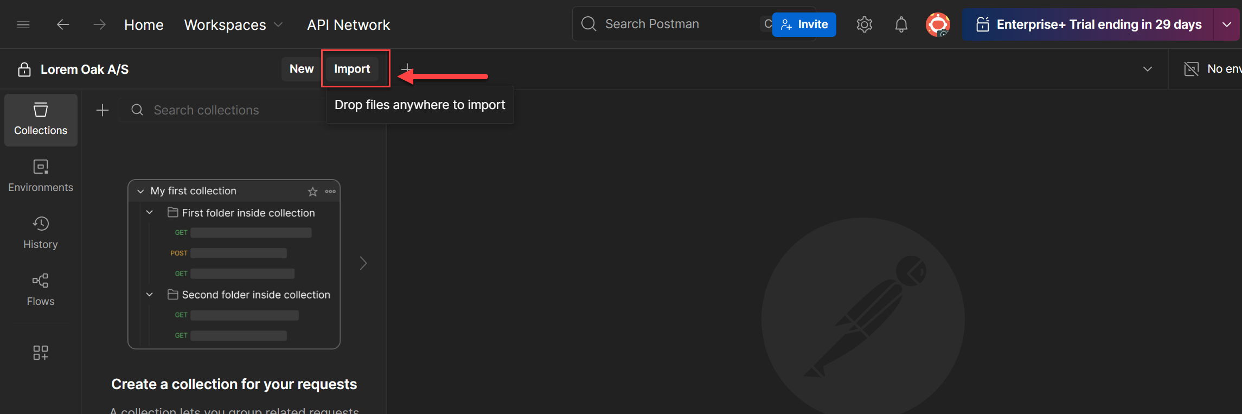Image resolution: width=1242 pixels, height=414 pixels.
Task: Collapse First folder inside collection
Action: pos(150,213)
